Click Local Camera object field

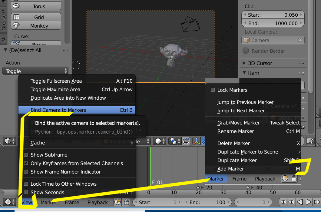(x=270, y=40)
